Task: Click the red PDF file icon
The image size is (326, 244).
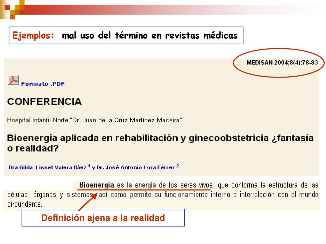Action: [x=13, y=80]
